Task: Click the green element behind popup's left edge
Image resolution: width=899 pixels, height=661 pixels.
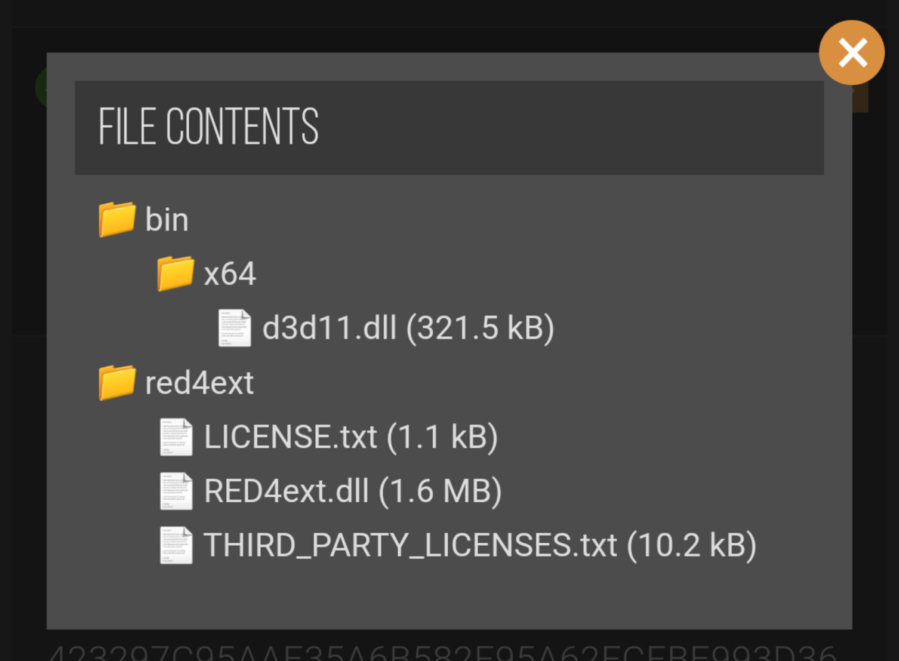Action: click(x=41, y=88)
